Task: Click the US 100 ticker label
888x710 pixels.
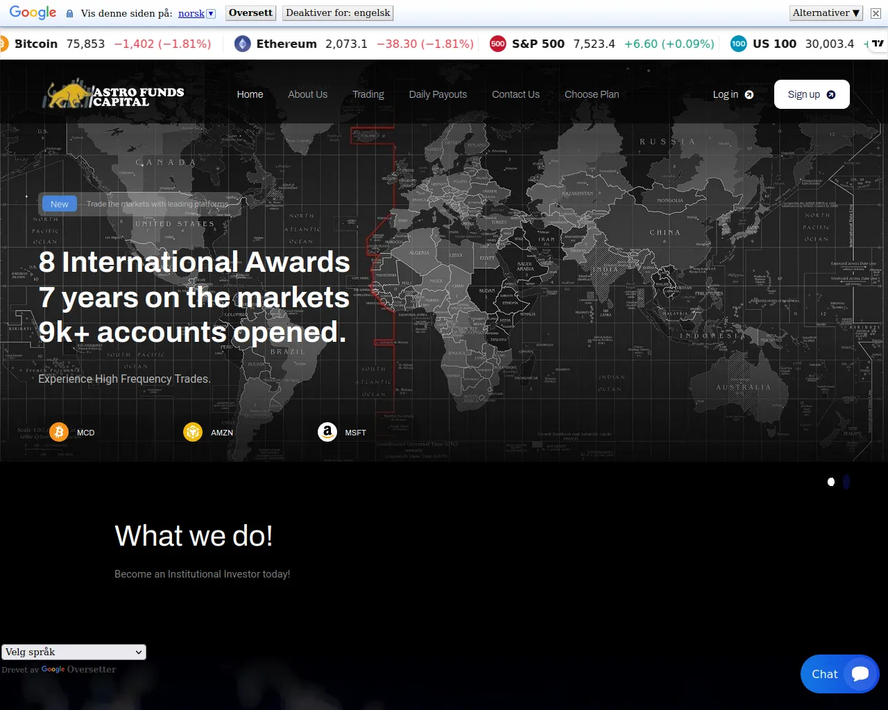Action: 775,44
